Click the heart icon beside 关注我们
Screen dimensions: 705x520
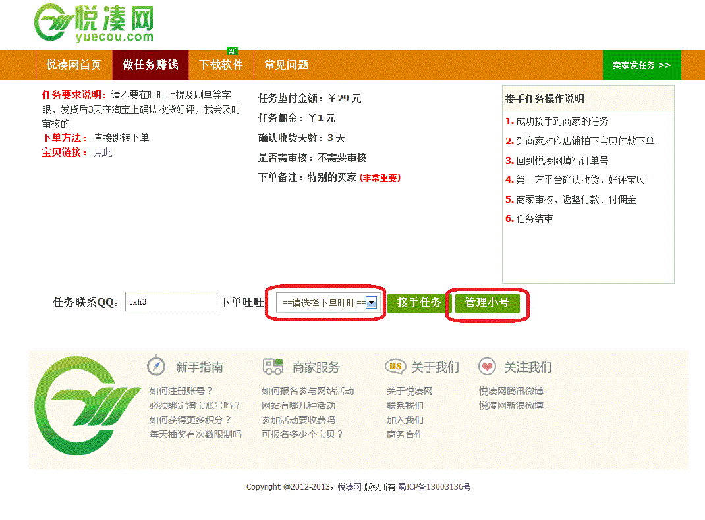click(x=487, y=367)
